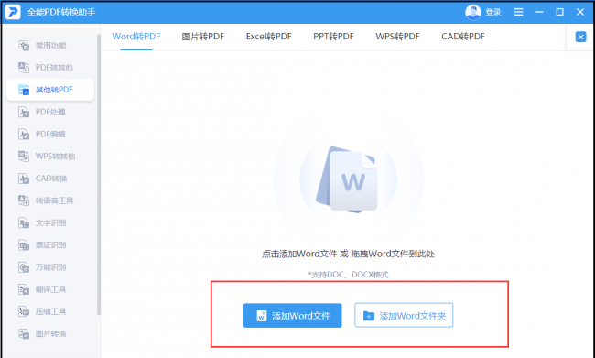Screen dimensions: 595x358
Task: Click the 万能识别 sidebar icon
Action: pyautogui.click(x=24, y=267)
